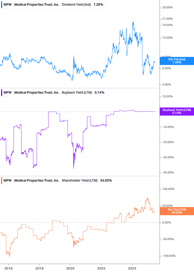Screen dimensions: 194x272
Task: Click the 2016 label on the time axis
Action: click(8, 268)
